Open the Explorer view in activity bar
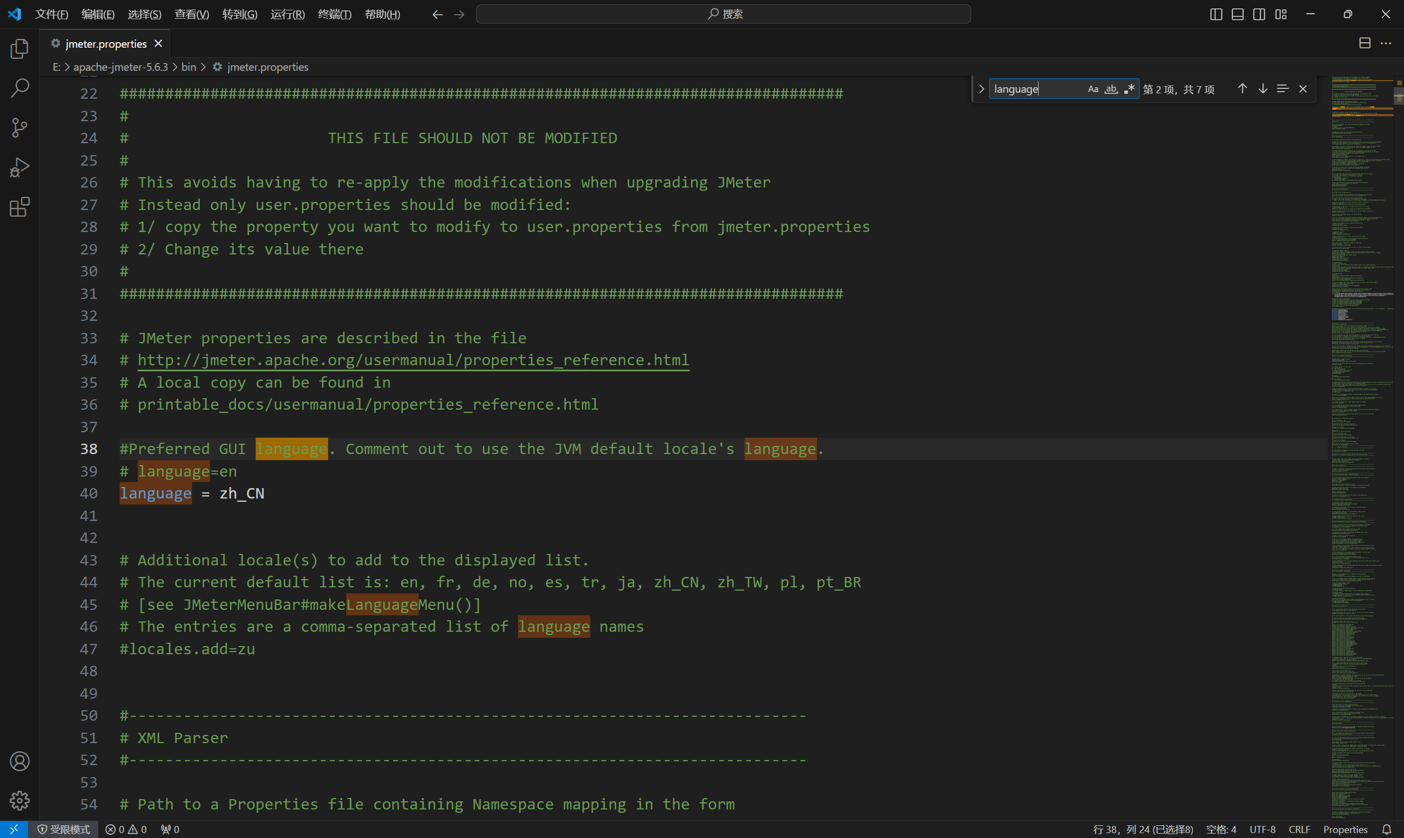 click(x=20, y=49)
